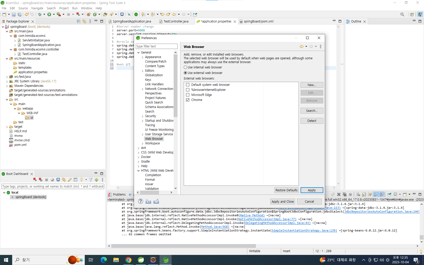424x265 pixels.
Task: Expand JRE System Library node
Action: click(7, 81)
